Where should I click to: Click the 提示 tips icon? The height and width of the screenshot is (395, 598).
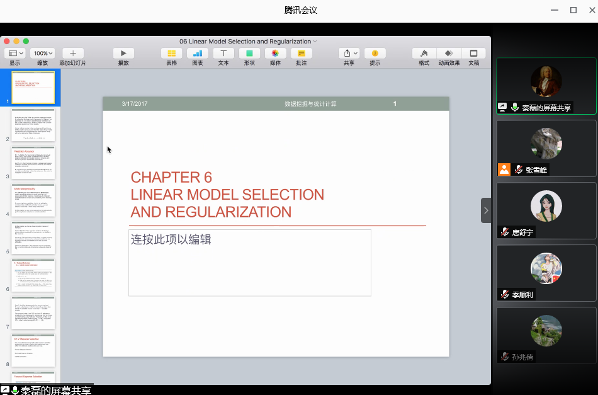[x=375, y=54]
